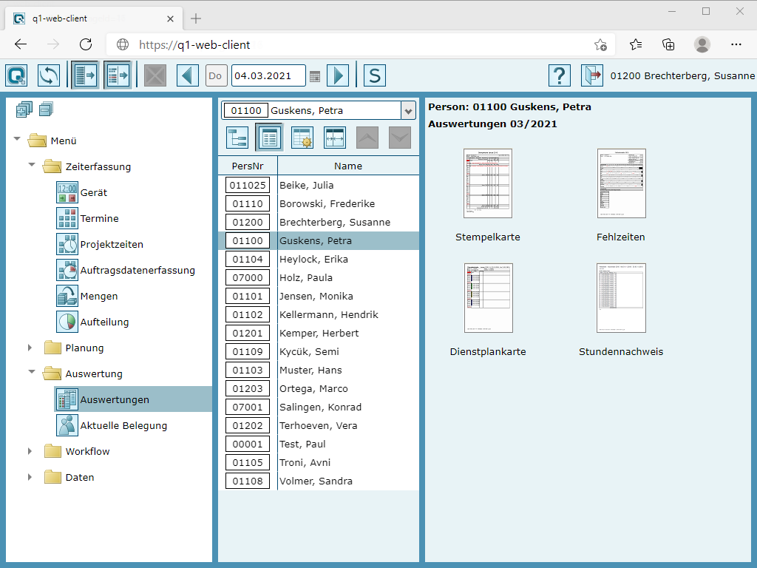Toggle the menu panel visibility button
This screenshot has height=568, width=757.
click(x=85, y=75)
